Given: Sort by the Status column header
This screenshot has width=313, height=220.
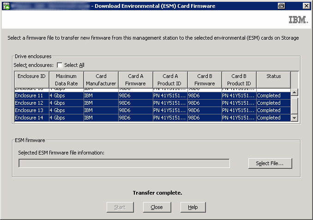Looking at the screenshot, I should [x=273, y=79].
